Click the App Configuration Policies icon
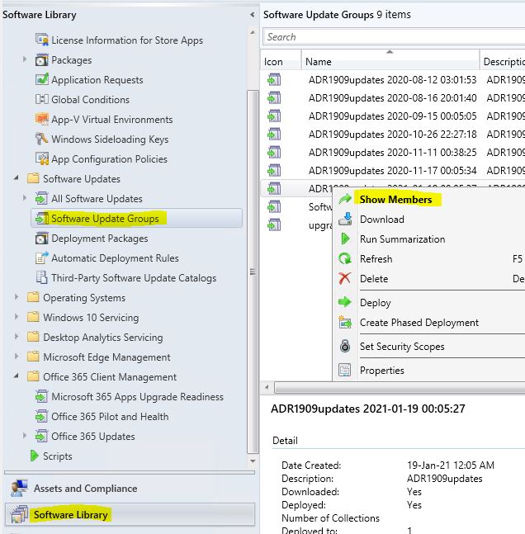This screenshot has height=534, width=525. (x=42, y=158)
